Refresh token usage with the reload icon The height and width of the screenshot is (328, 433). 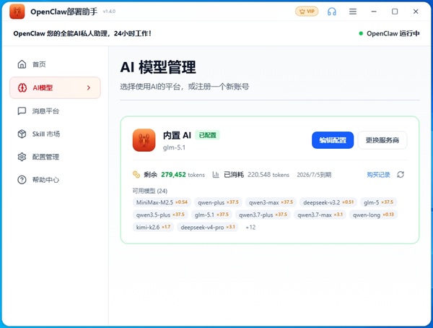point(401,175)
